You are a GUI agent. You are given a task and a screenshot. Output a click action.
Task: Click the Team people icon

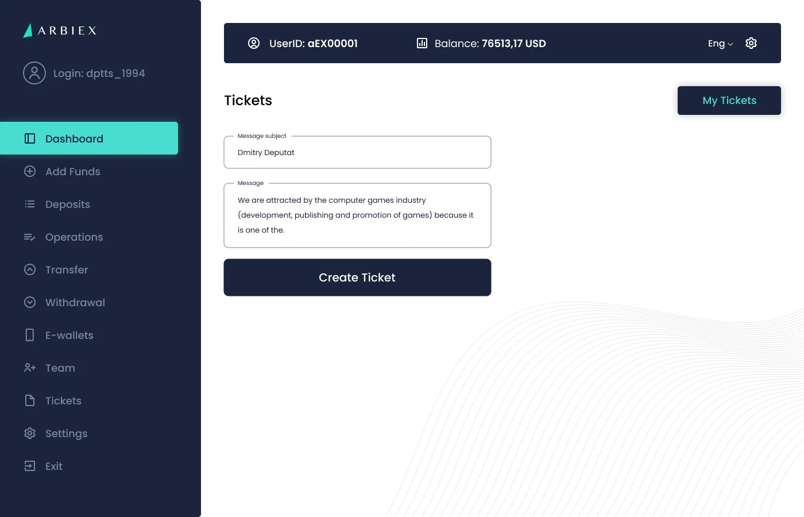(30, 368)
